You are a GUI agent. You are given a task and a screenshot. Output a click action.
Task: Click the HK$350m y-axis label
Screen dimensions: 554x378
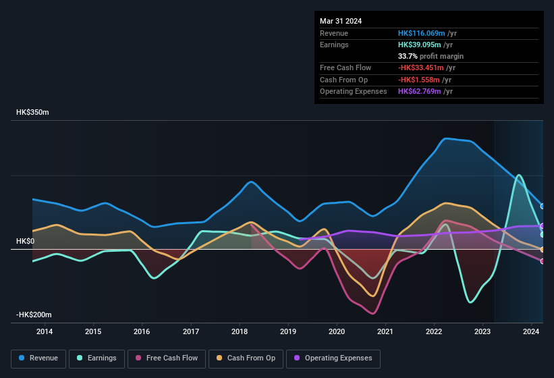32,112
